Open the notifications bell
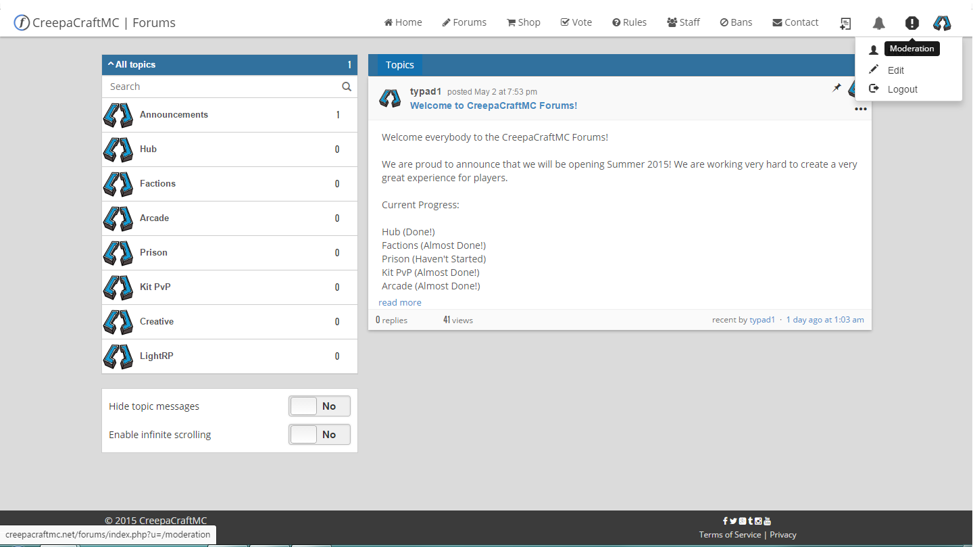 (x=878, y=23)
